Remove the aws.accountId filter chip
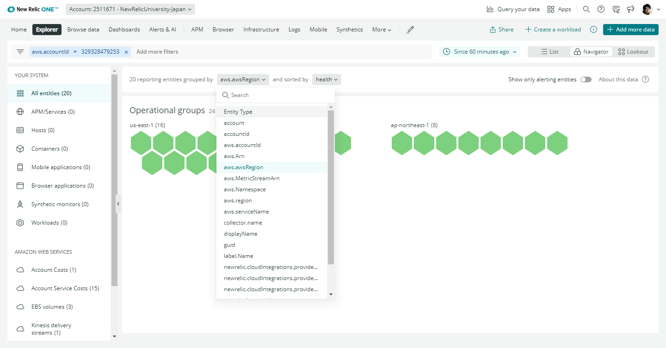The height and width of the screenshot is (348, 666). 126,52
